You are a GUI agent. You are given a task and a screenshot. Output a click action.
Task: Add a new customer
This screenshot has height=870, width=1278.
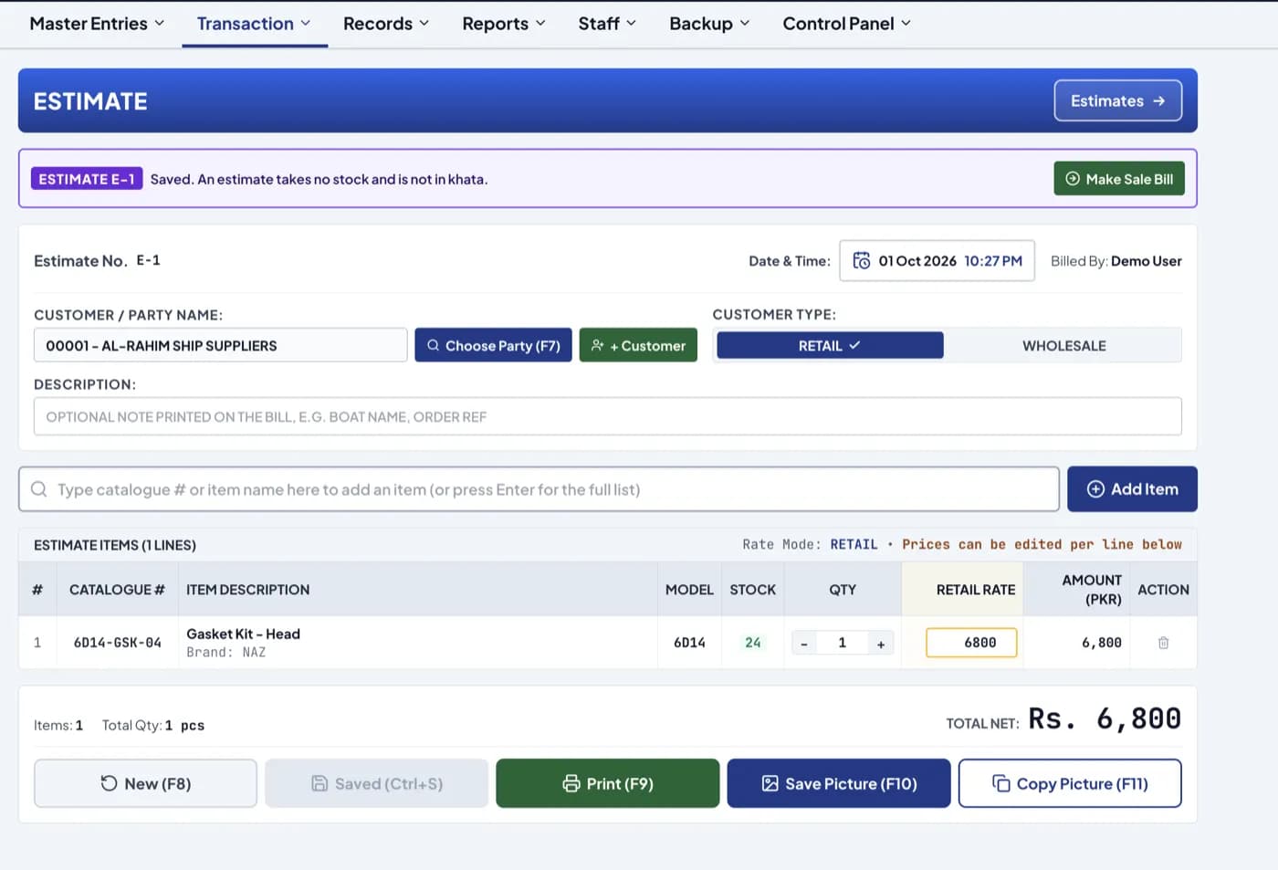click(x=638, y=346)
